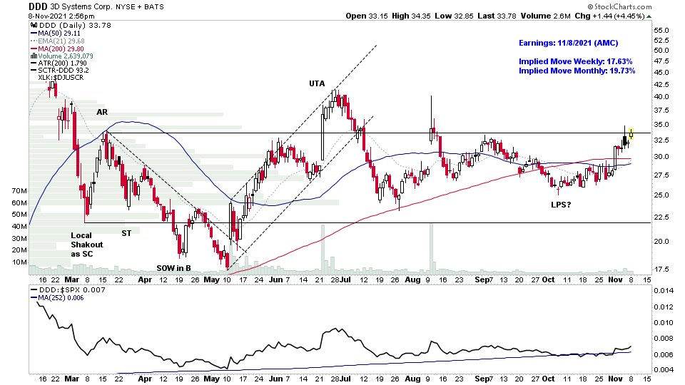
Task: Click the 'UTA' chart annotation
Action: [x=317, y=83]
